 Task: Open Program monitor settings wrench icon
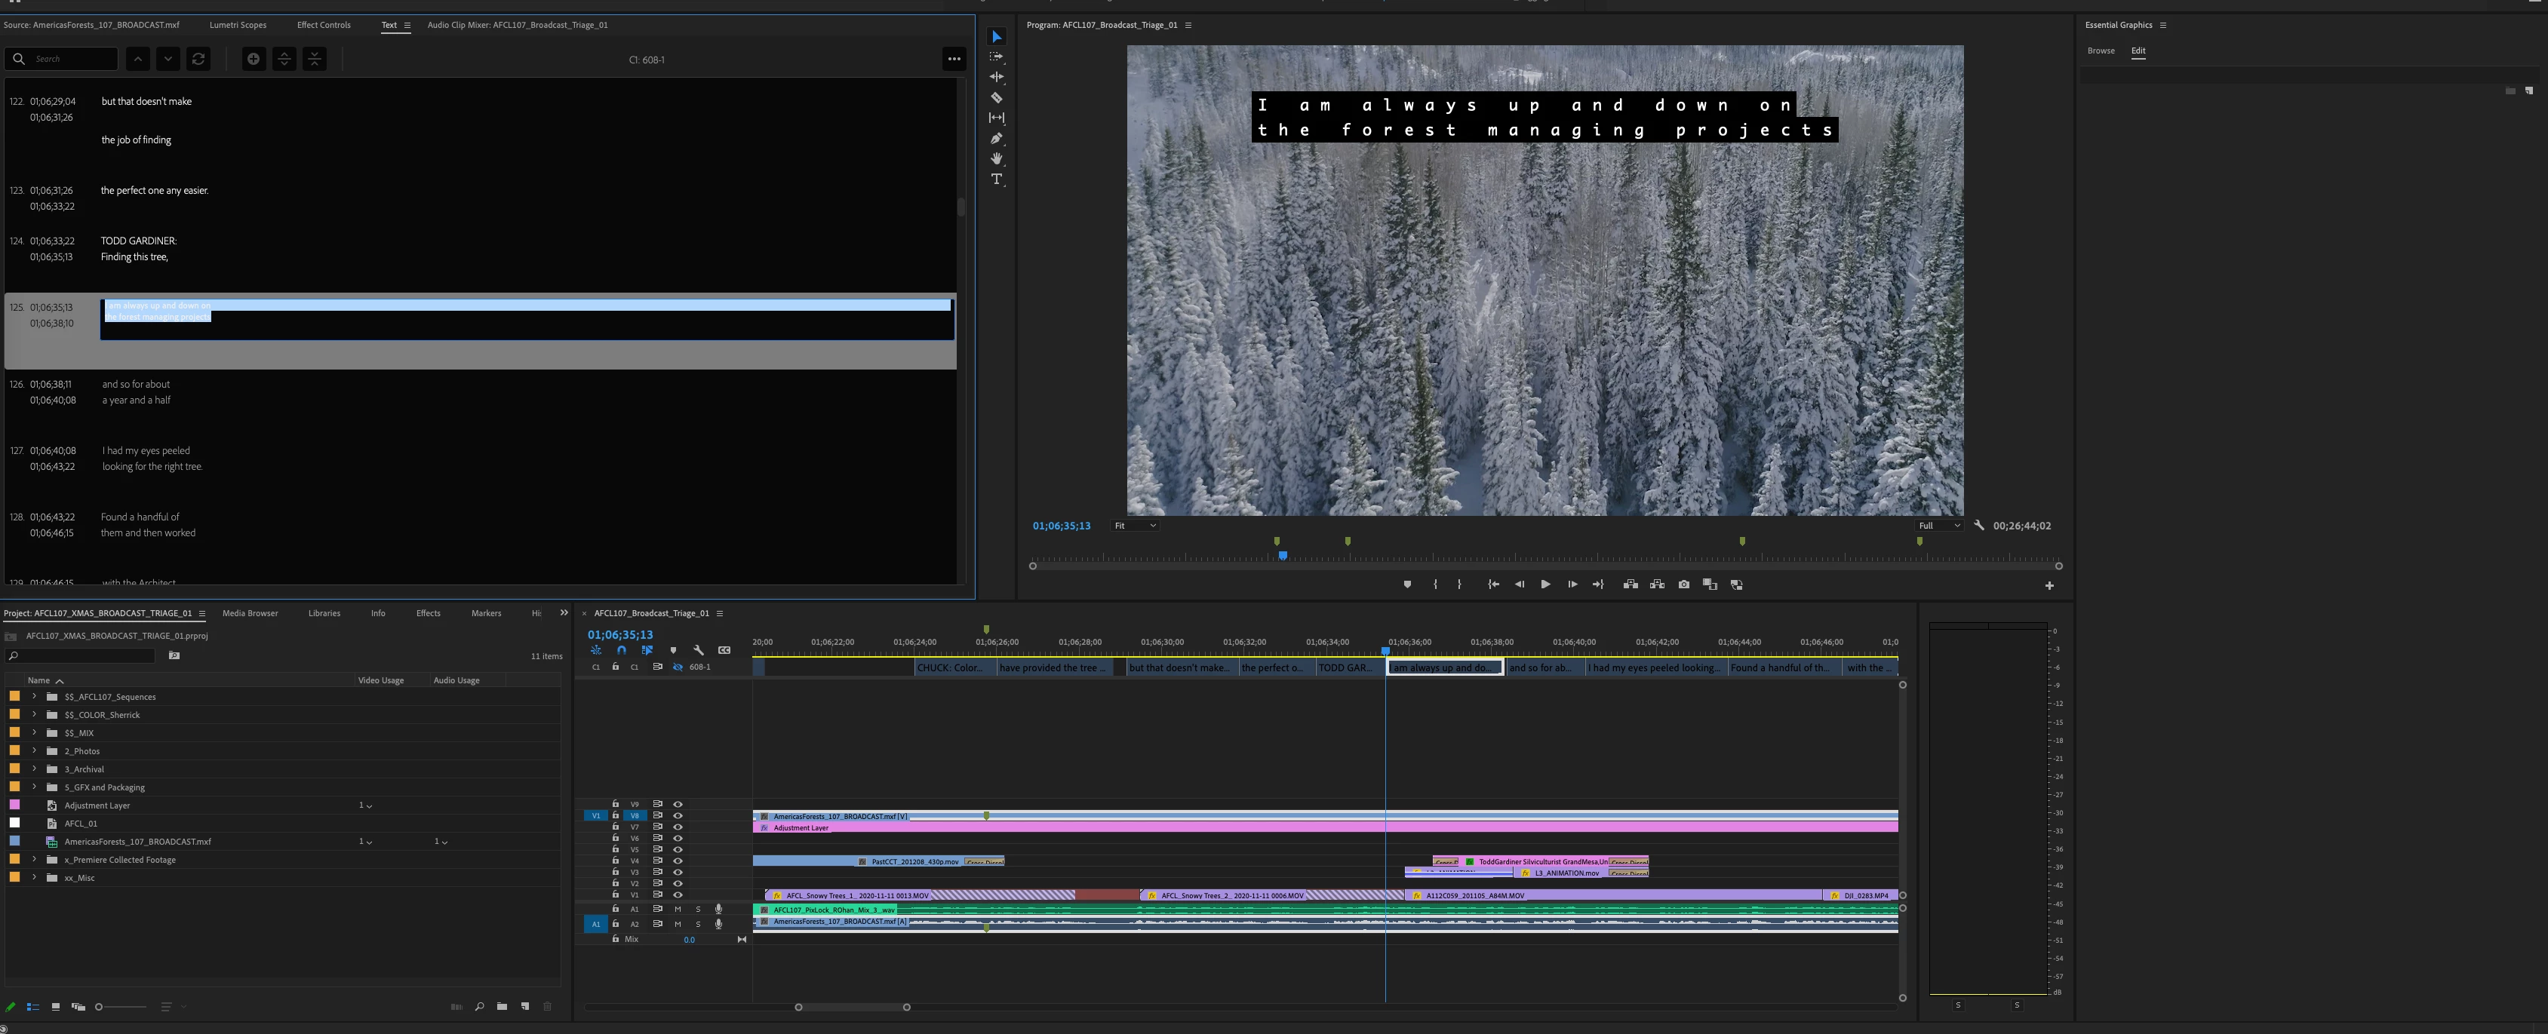point(1979,526)
